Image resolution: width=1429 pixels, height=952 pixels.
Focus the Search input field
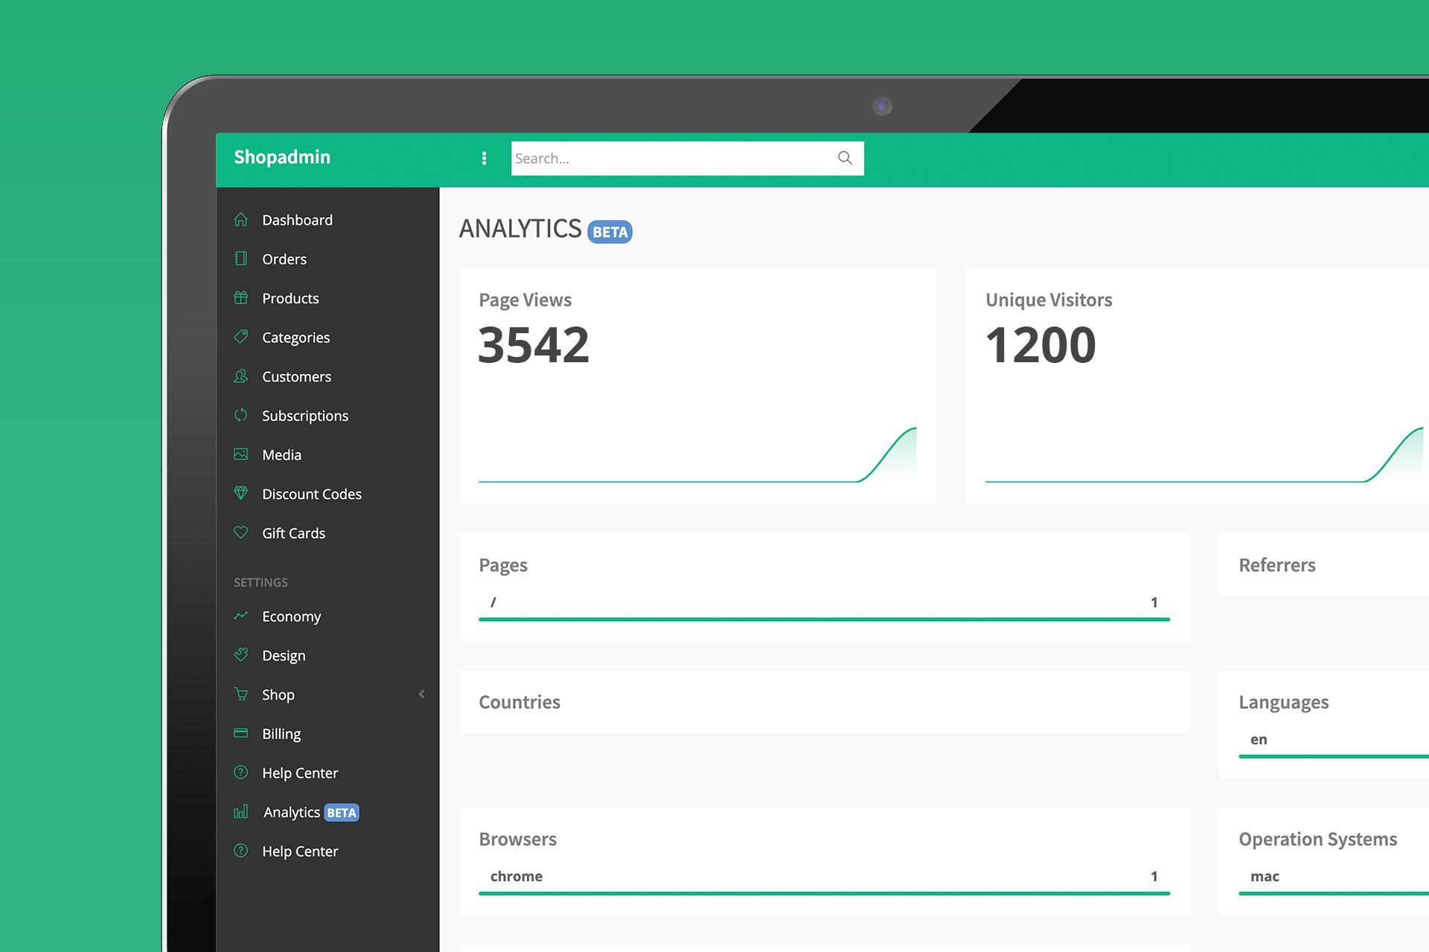(670, 158)
